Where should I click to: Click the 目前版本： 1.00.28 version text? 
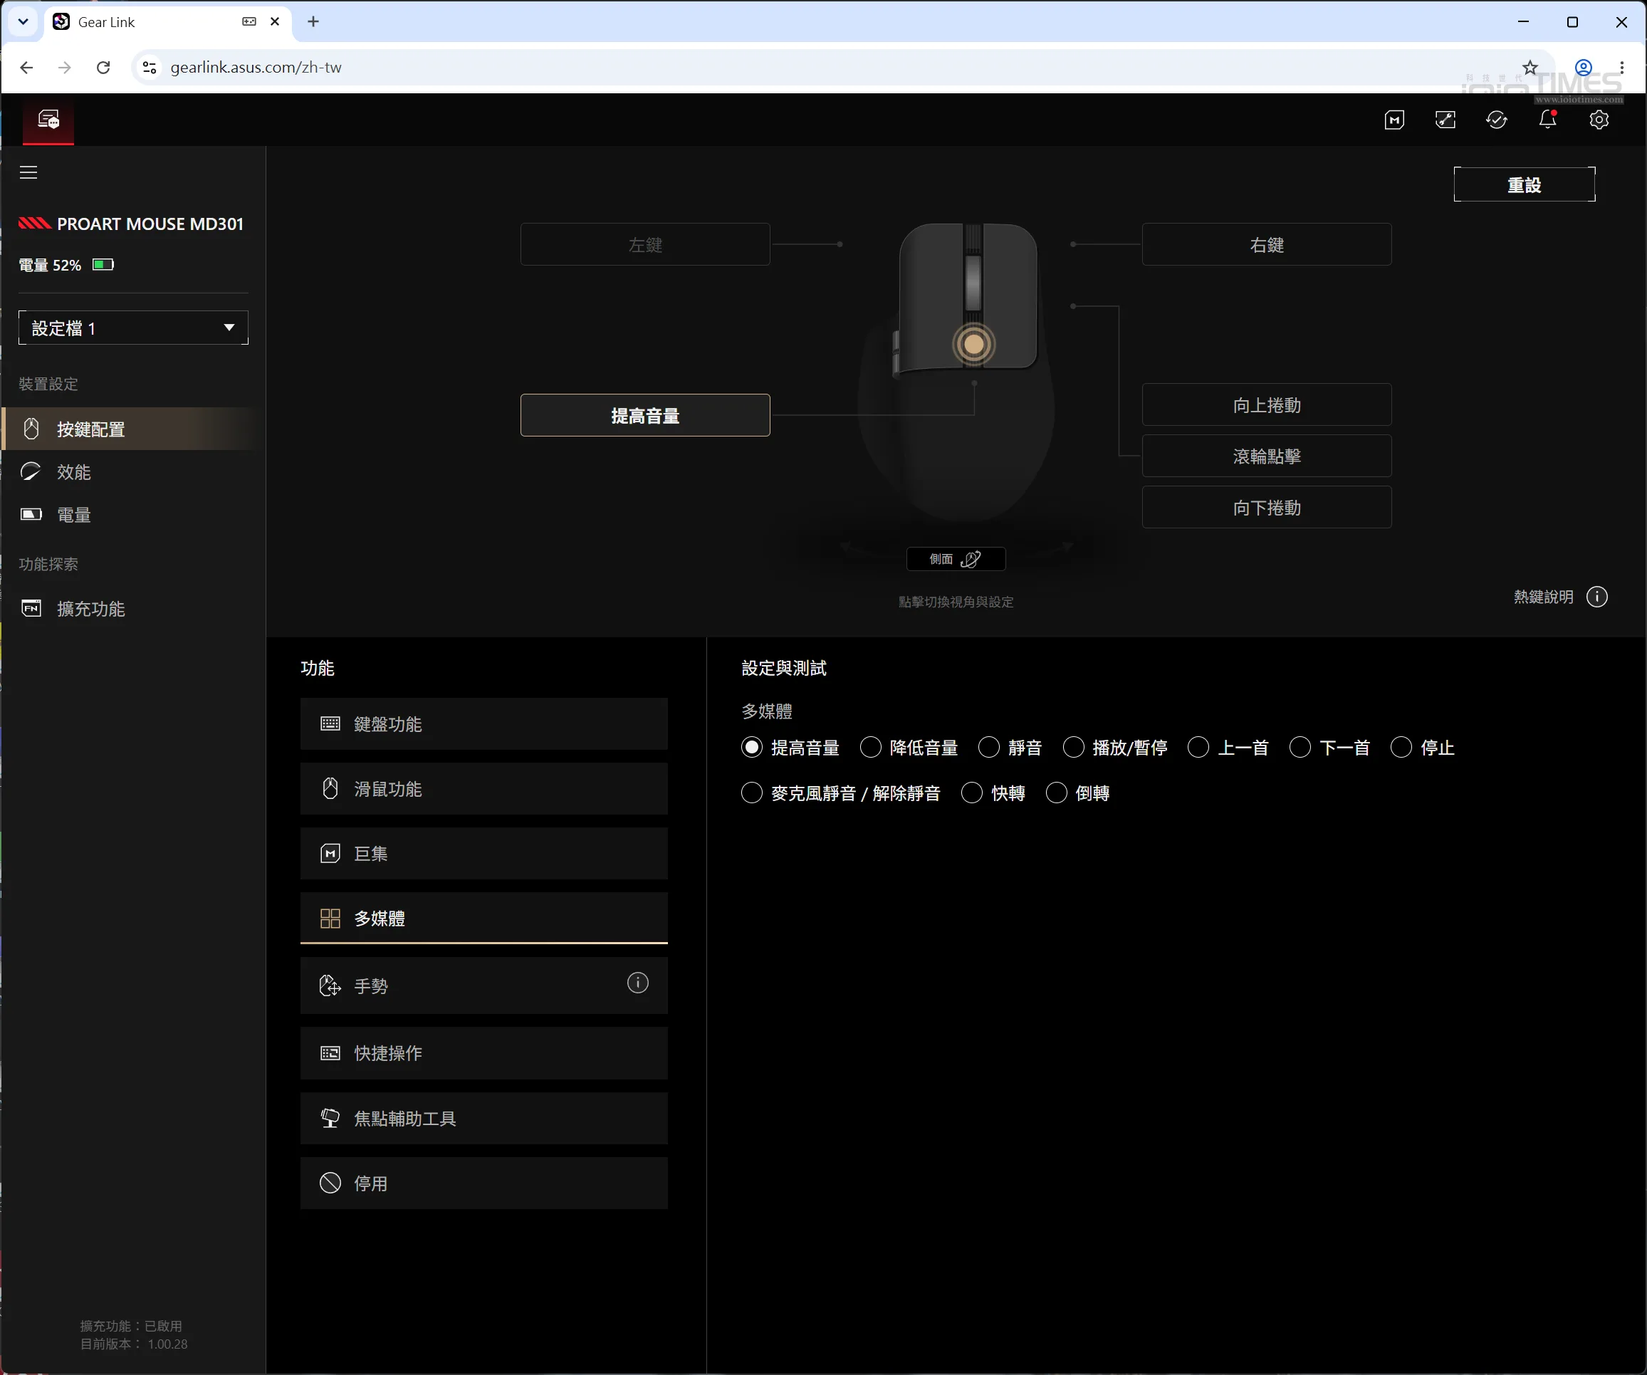click(133, 1344)
